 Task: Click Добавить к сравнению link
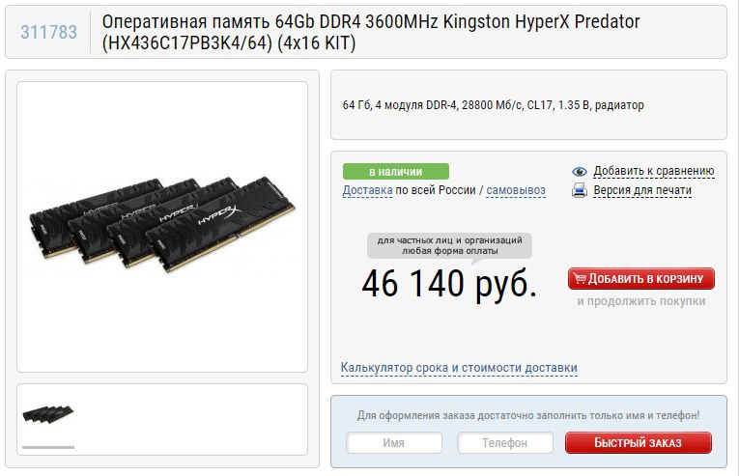[654, 171]
